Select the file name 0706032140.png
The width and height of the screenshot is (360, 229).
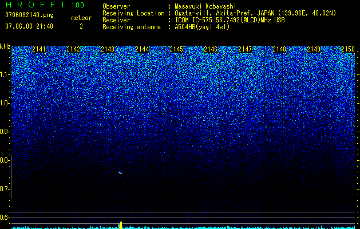click(x=29, y=15)
